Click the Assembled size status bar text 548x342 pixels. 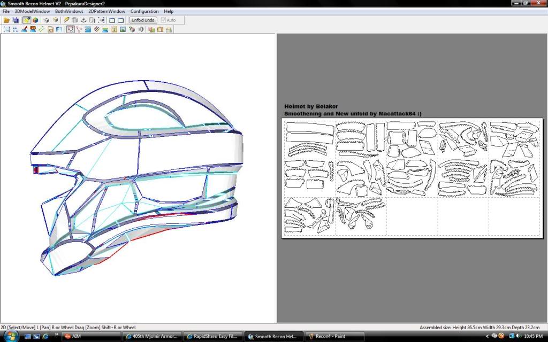coord(479,328)
